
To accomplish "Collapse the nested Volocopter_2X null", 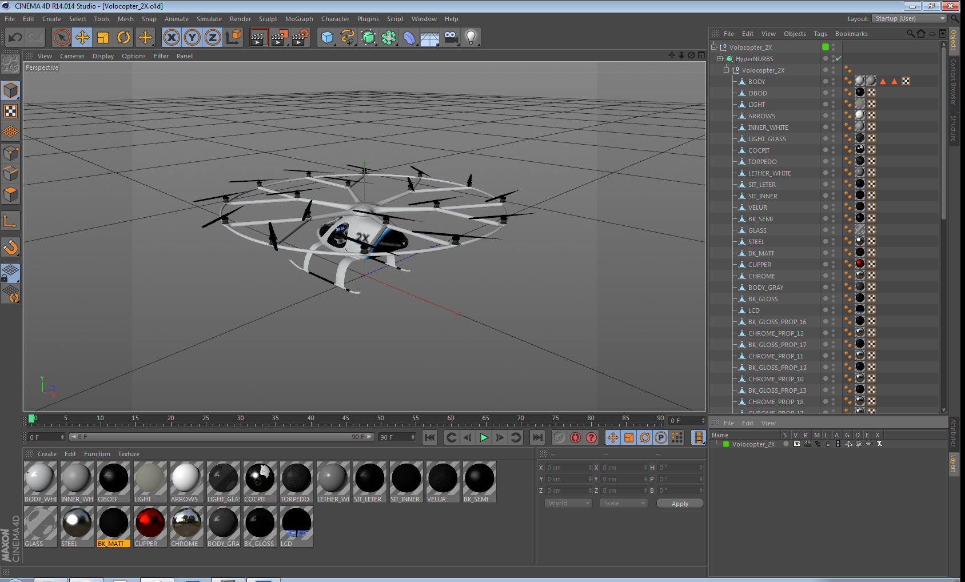I will click(727, 70).
